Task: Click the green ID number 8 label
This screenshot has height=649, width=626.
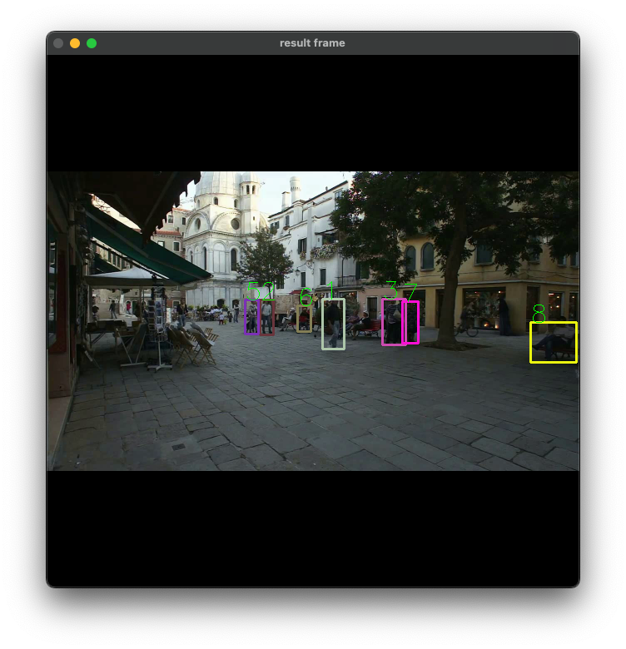Action: pos(539,314)
